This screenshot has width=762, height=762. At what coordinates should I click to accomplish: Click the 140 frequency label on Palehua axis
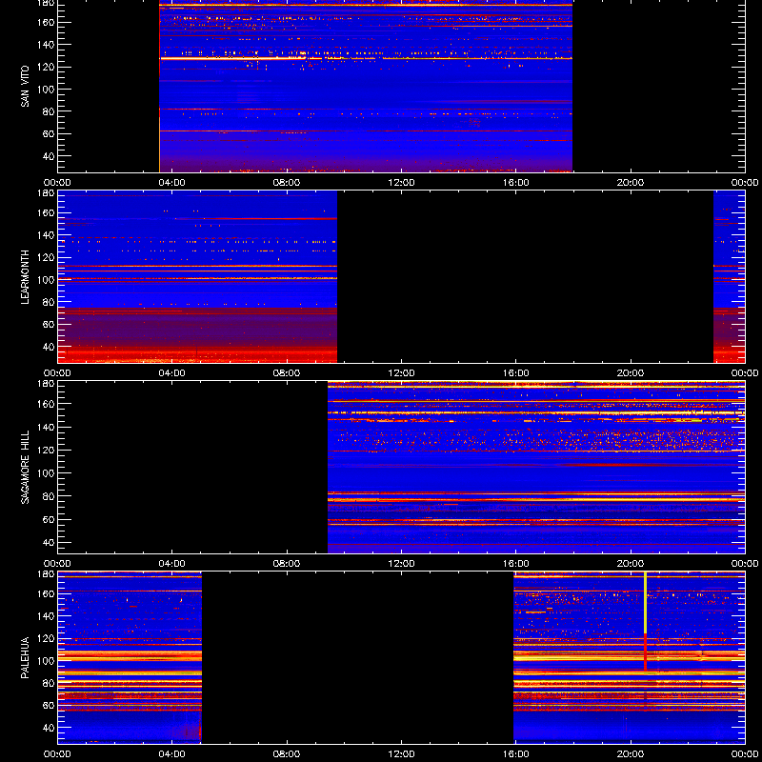[x=48, y=616]
